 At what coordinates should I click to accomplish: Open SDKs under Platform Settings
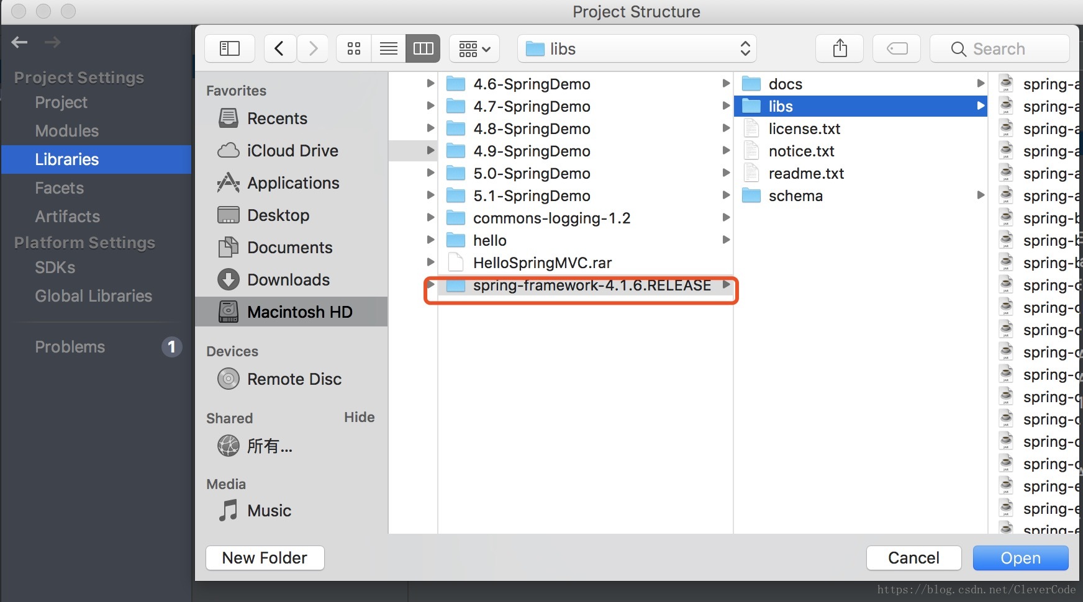coord(55,267)
